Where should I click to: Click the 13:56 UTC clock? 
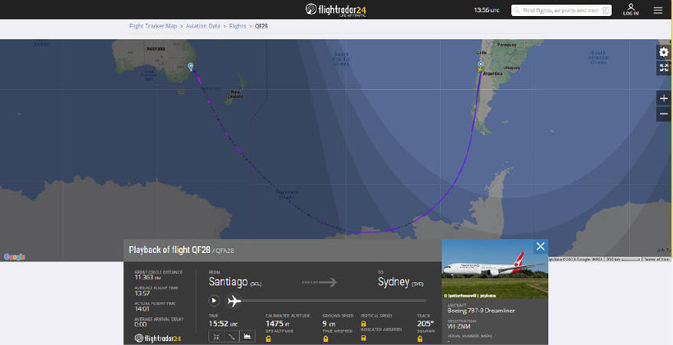point(486,10)
